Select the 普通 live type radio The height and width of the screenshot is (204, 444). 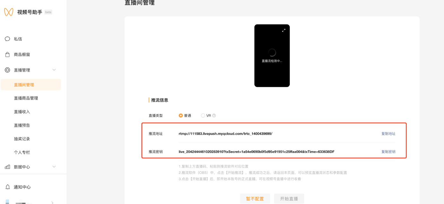181,115
